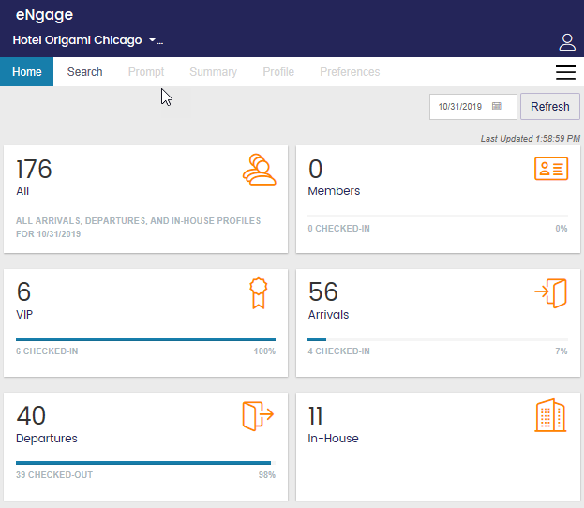
Task: Click the Arrivals label
Action: point(328,315)
